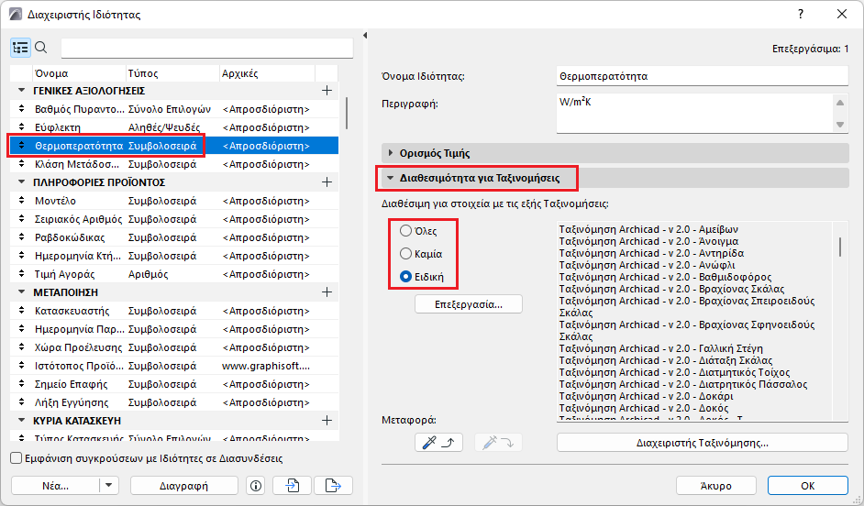Viewport: 864px width, 506px height.
Task: Add property to ΠΛΗΡΟΦΟΡΙΕΣ ΠΡΟΪΟΝΤΟΣ group
Action: point(327,182)
